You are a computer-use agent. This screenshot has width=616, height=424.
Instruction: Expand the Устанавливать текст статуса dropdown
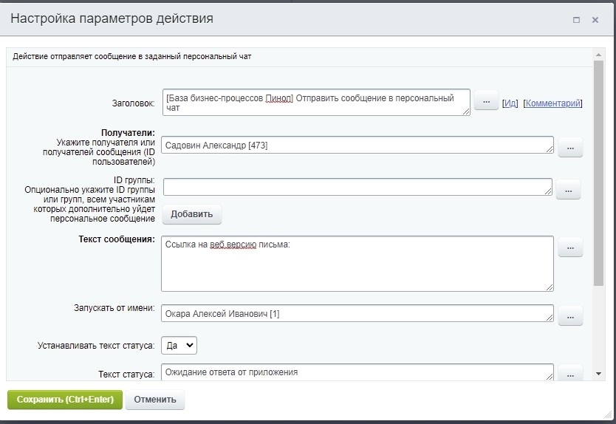[x=179, y=345]
